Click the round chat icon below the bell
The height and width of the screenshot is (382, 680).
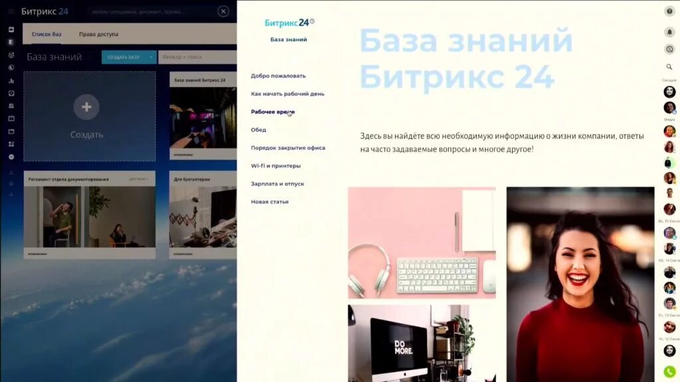click(x=669, y=49)
